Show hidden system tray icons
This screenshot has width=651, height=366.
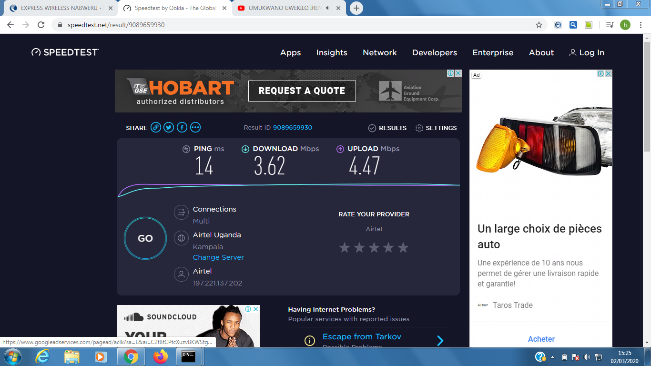point(553,356)
